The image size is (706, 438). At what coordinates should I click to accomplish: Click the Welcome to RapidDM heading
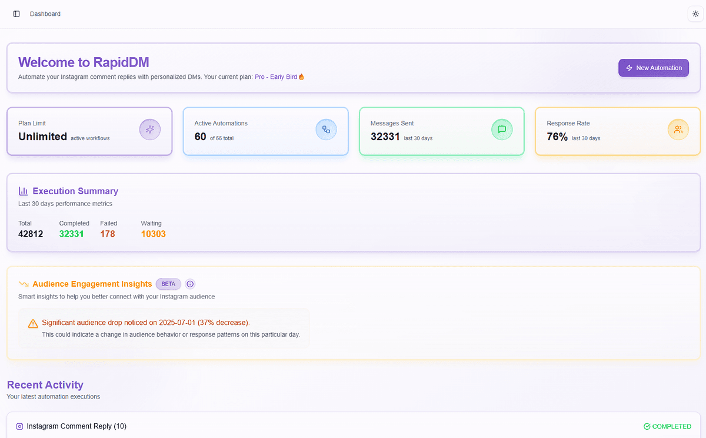click(84, 62)
